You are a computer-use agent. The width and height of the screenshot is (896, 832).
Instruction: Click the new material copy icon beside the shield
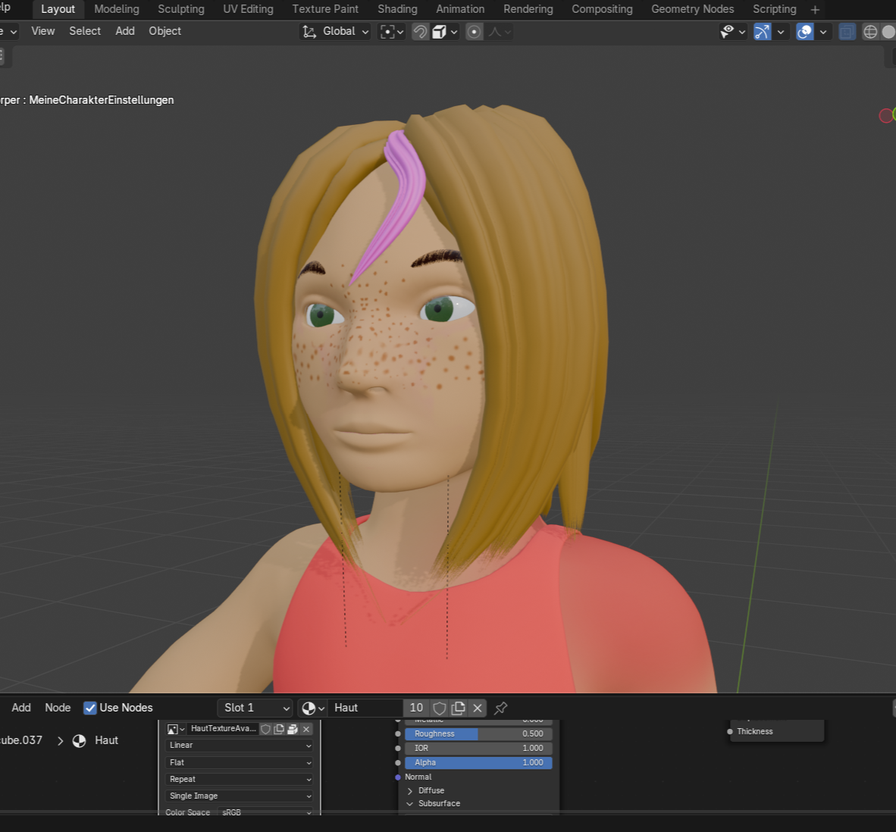[458, 708]
